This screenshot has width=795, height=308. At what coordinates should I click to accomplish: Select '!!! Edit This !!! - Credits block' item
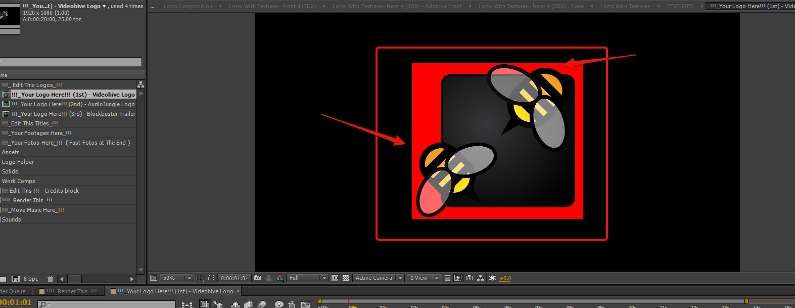(40, 191)
